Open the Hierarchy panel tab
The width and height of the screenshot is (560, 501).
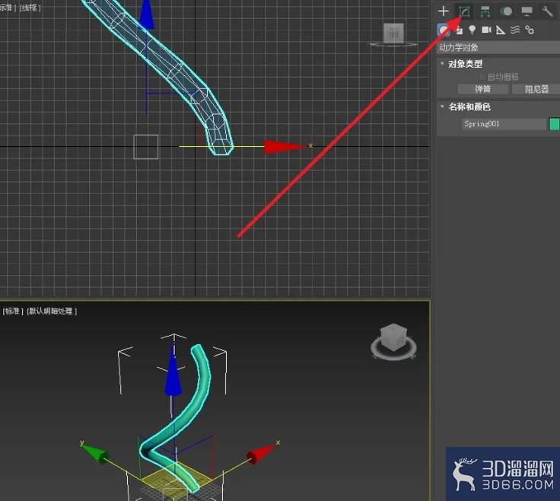click(485, 11)
